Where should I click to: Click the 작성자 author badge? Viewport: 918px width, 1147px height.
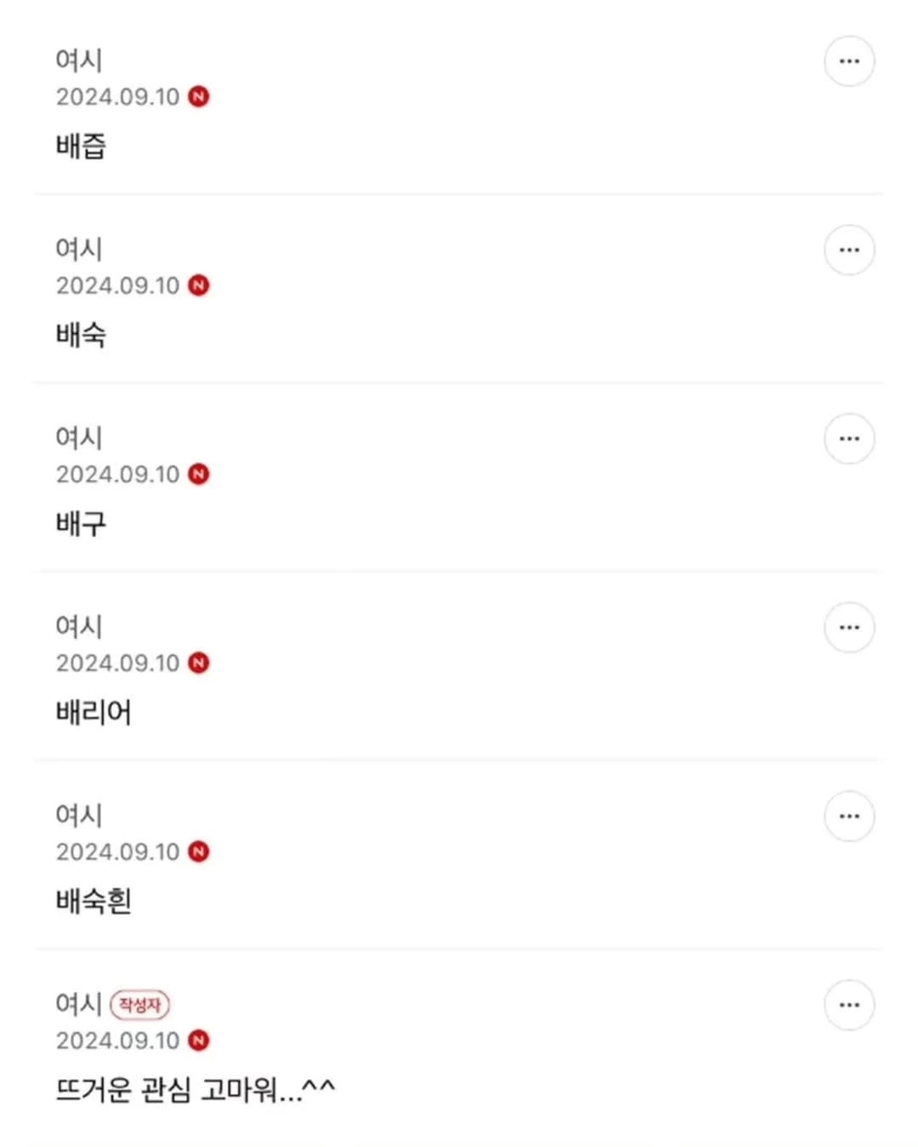139,1004
